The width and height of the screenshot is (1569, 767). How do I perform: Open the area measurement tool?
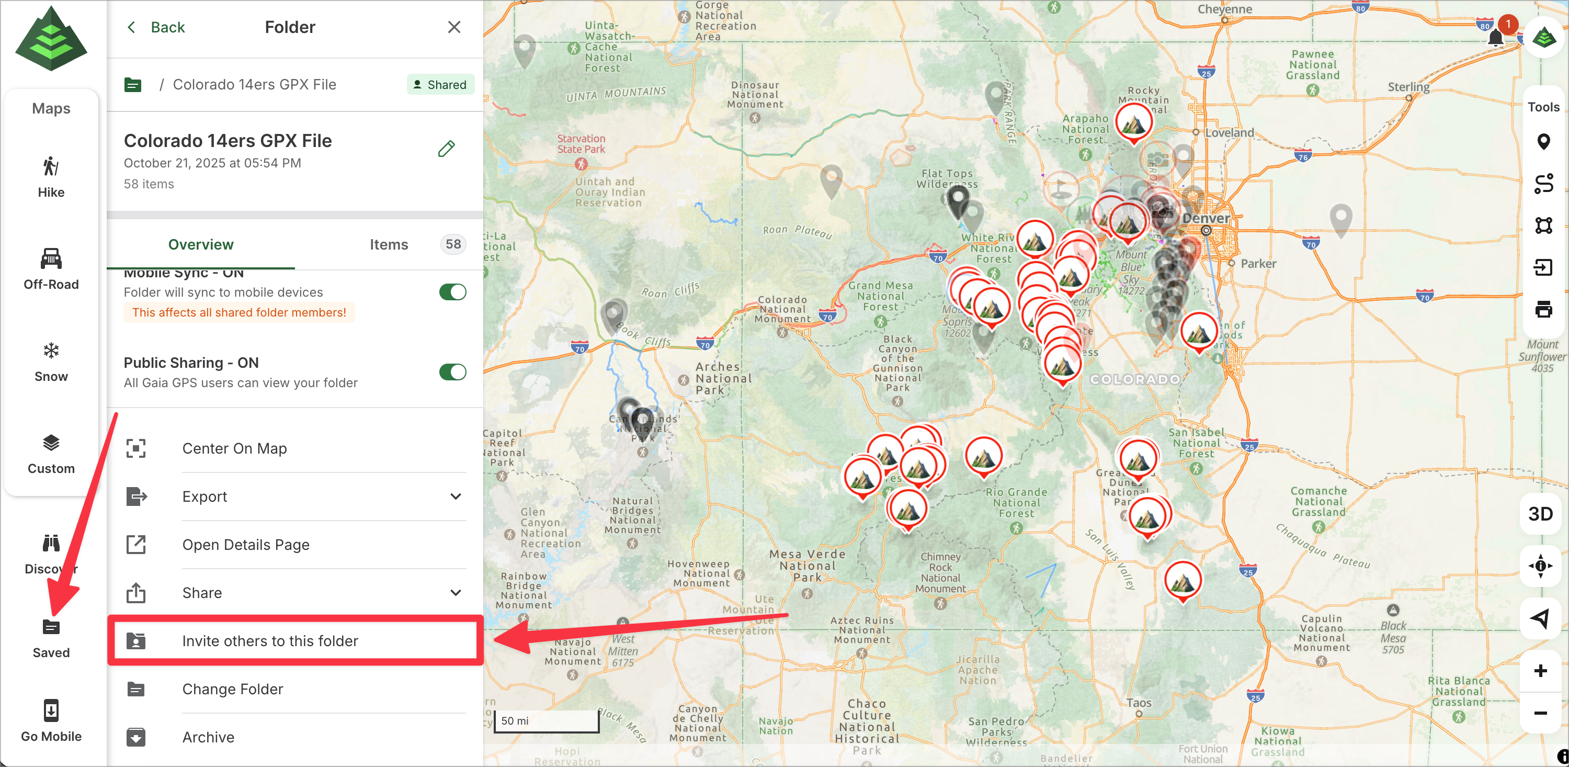tap(1543, 225)
